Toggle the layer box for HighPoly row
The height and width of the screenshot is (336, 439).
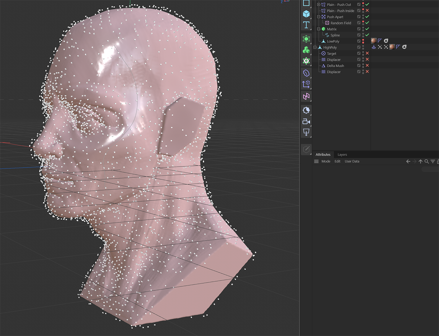point(359,47)
